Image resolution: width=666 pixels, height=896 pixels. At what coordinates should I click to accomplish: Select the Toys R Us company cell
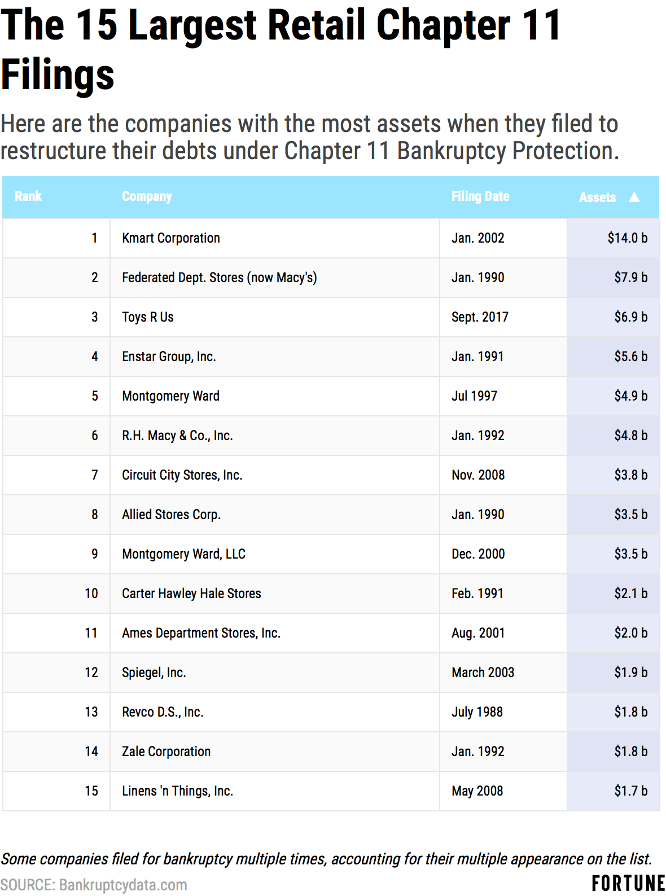click(x=148, y=317)
